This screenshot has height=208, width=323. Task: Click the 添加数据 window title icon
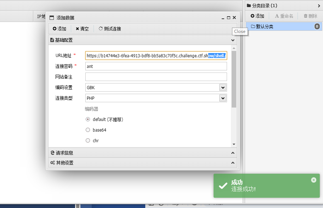point(52,18)
